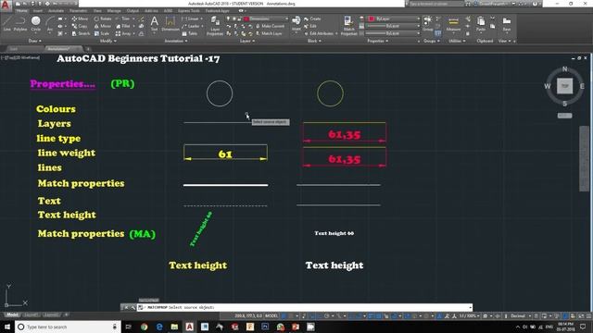Viewport: 593px width, 333px height.
Task: Click the Stretch tool
Action: (x=81, y=33)
